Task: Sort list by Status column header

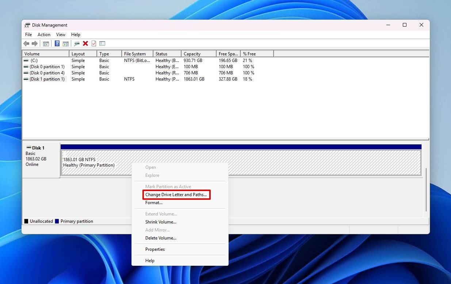Action: (167, 54)
